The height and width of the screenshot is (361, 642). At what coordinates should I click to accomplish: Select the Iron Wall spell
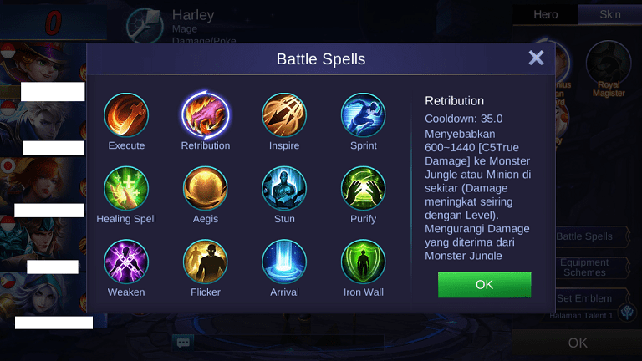click(363, 262)
